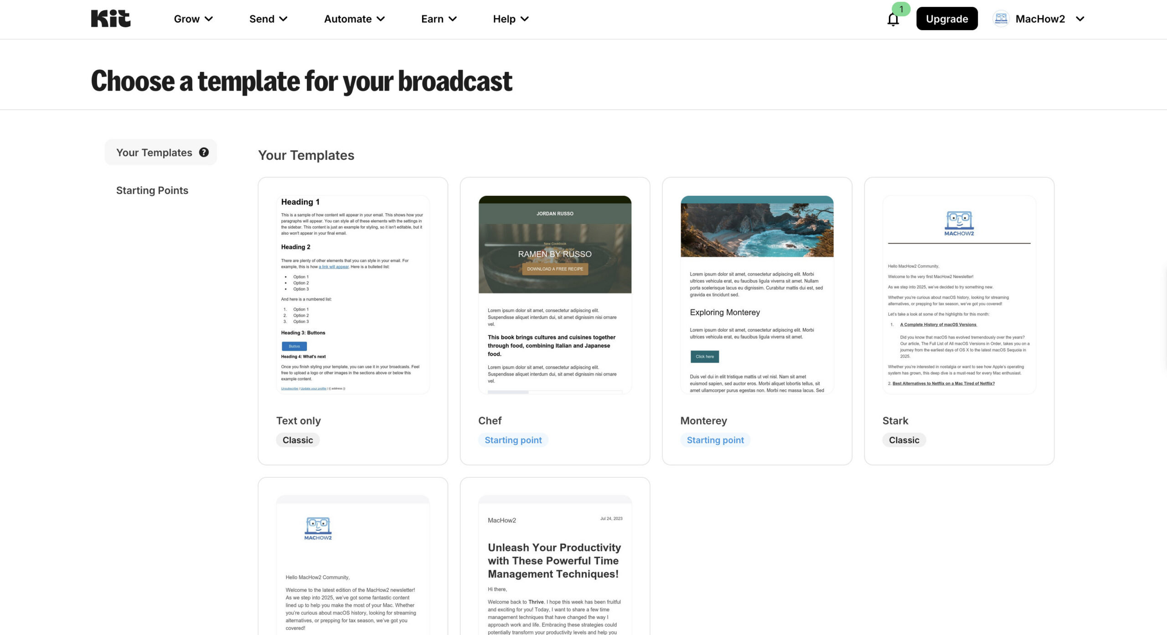Click the Your Templates section heading
The image size is (1167, 635).
[306, 155]
